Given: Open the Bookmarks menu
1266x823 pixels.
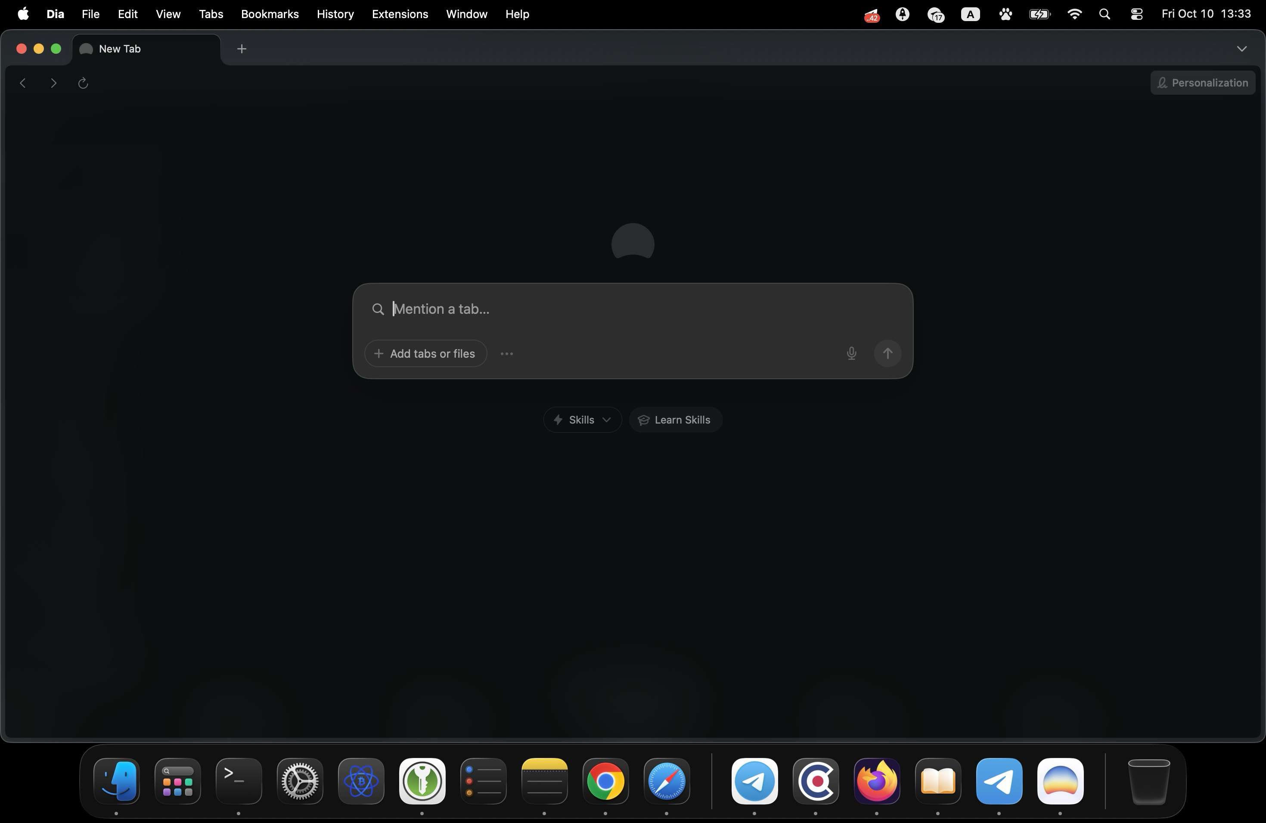Looking at the screenshot, I should click(x=270, y=14).
